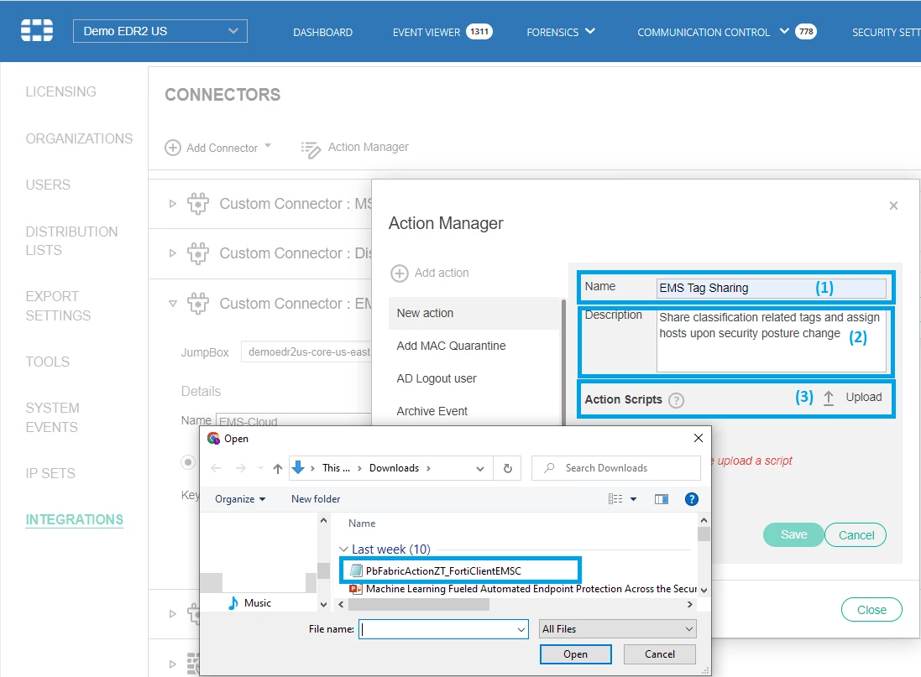
Task: Select the Machine Learning Fueled presentation file
Action: 523,589
